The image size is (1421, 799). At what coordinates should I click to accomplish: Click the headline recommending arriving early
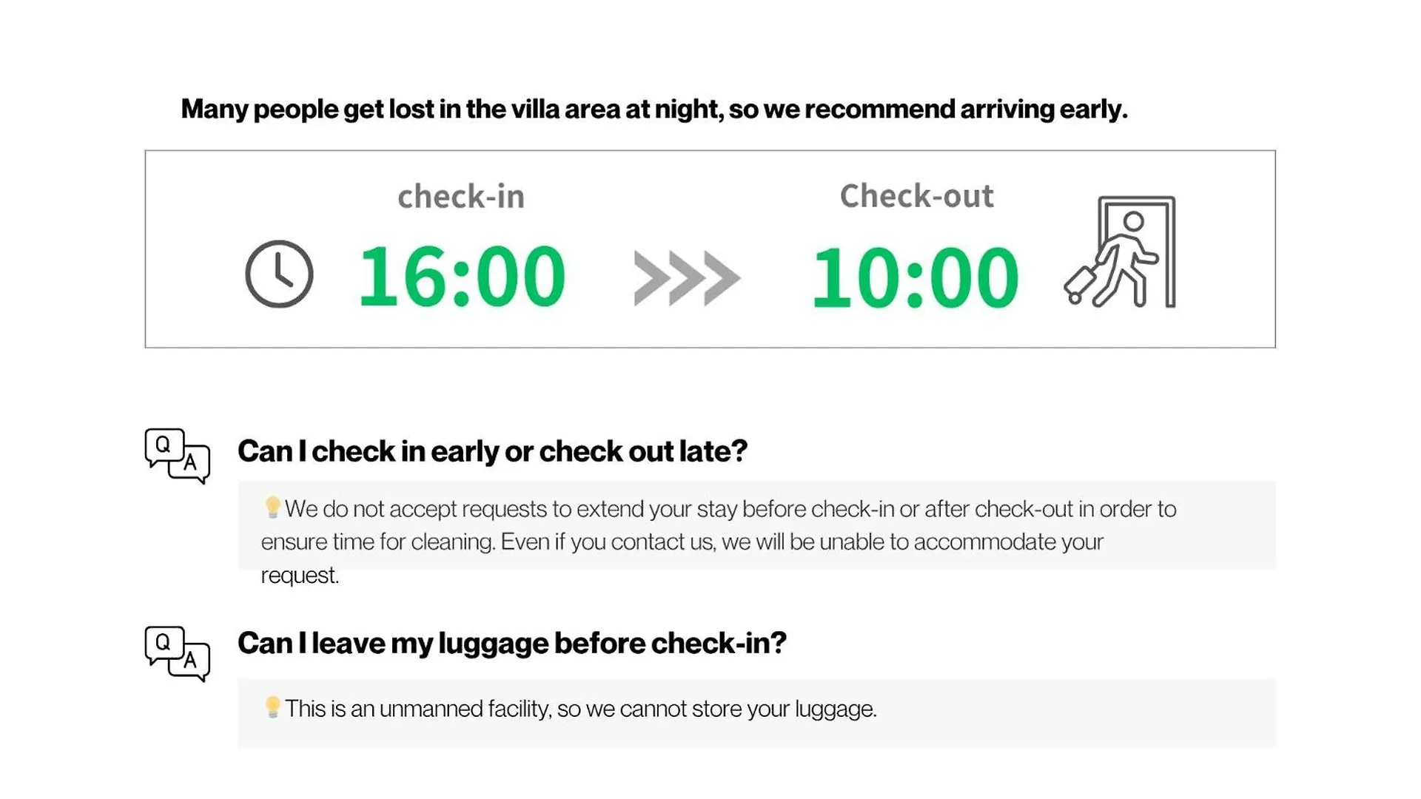pyautogui.click(x=654, y=109)
